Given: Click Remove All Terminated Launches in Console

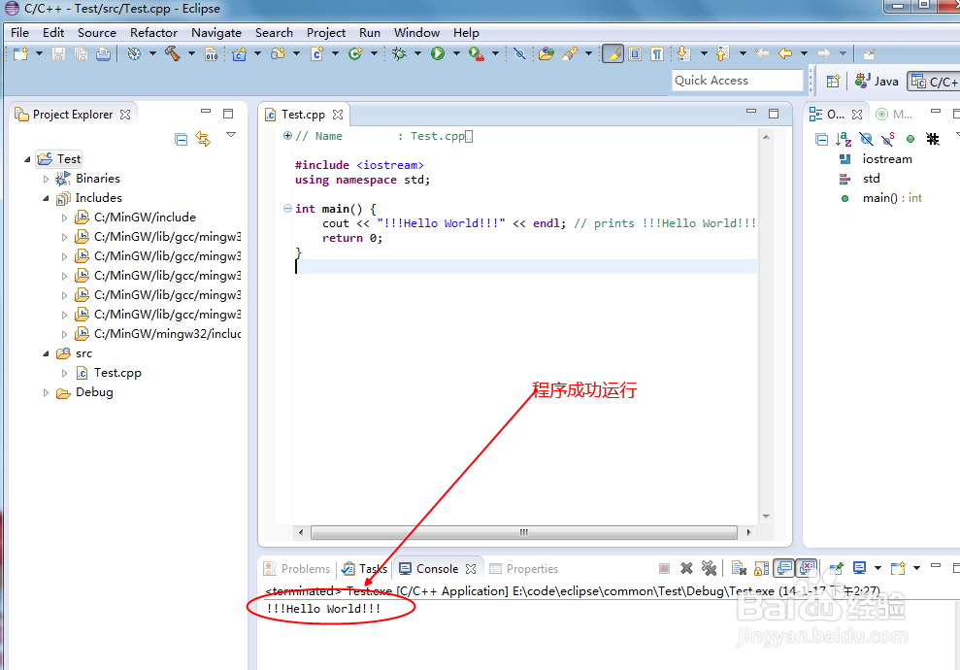Looking at the screenshot, I should click(709, 568).
